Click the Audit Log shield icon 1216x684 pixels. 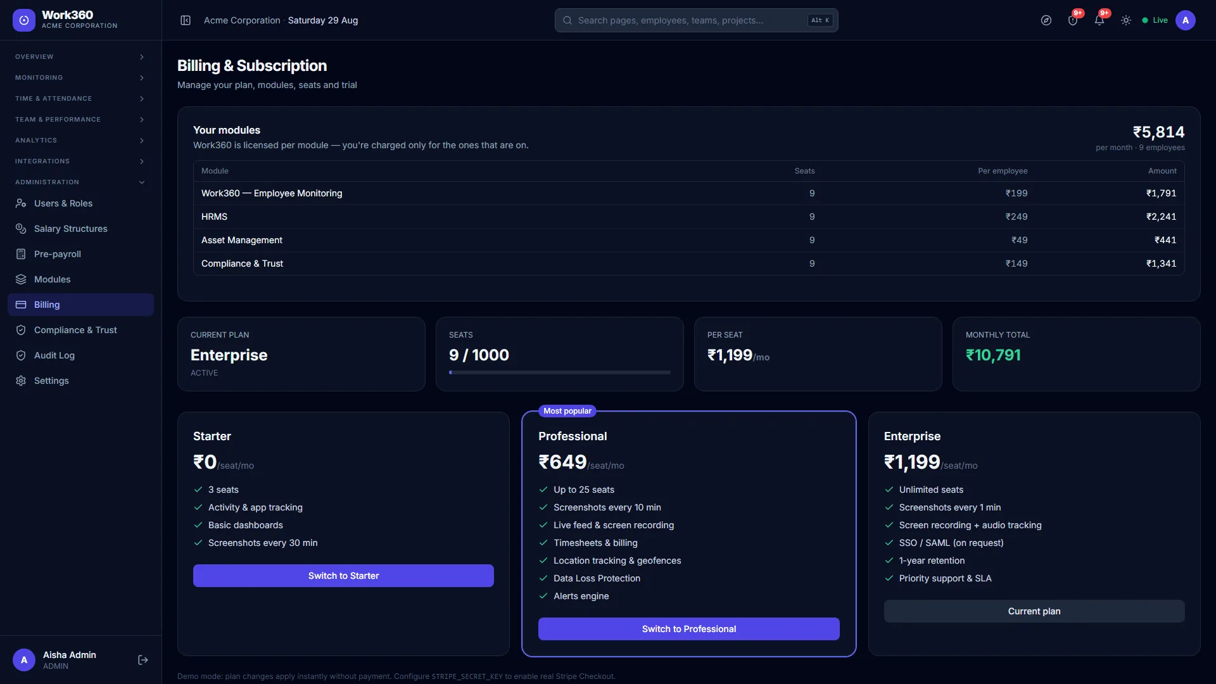[x=21, y=355]
